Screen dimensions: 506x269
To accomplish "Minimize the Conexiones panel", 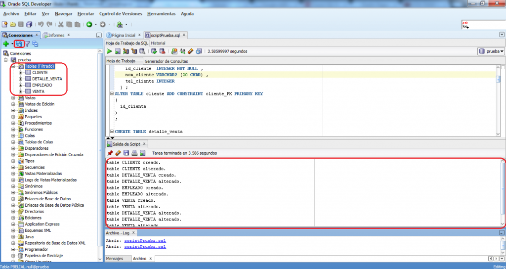I will [99, 36].
